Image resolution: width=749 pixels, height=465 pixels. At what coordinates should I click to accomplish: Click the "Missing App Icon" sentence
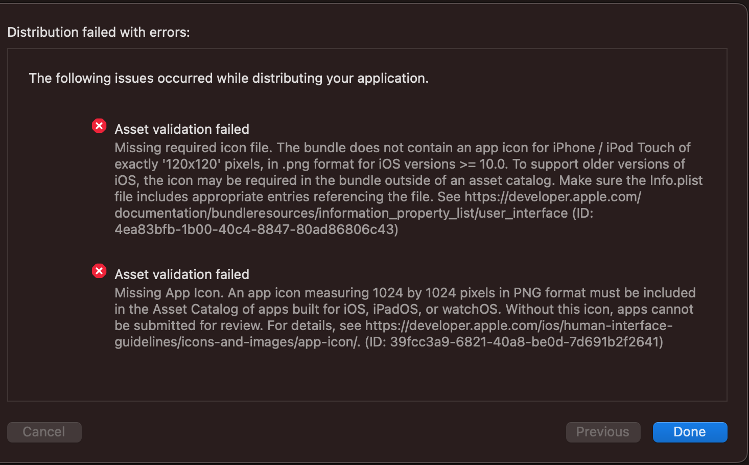pyautogui.click(x=169, y=293)
